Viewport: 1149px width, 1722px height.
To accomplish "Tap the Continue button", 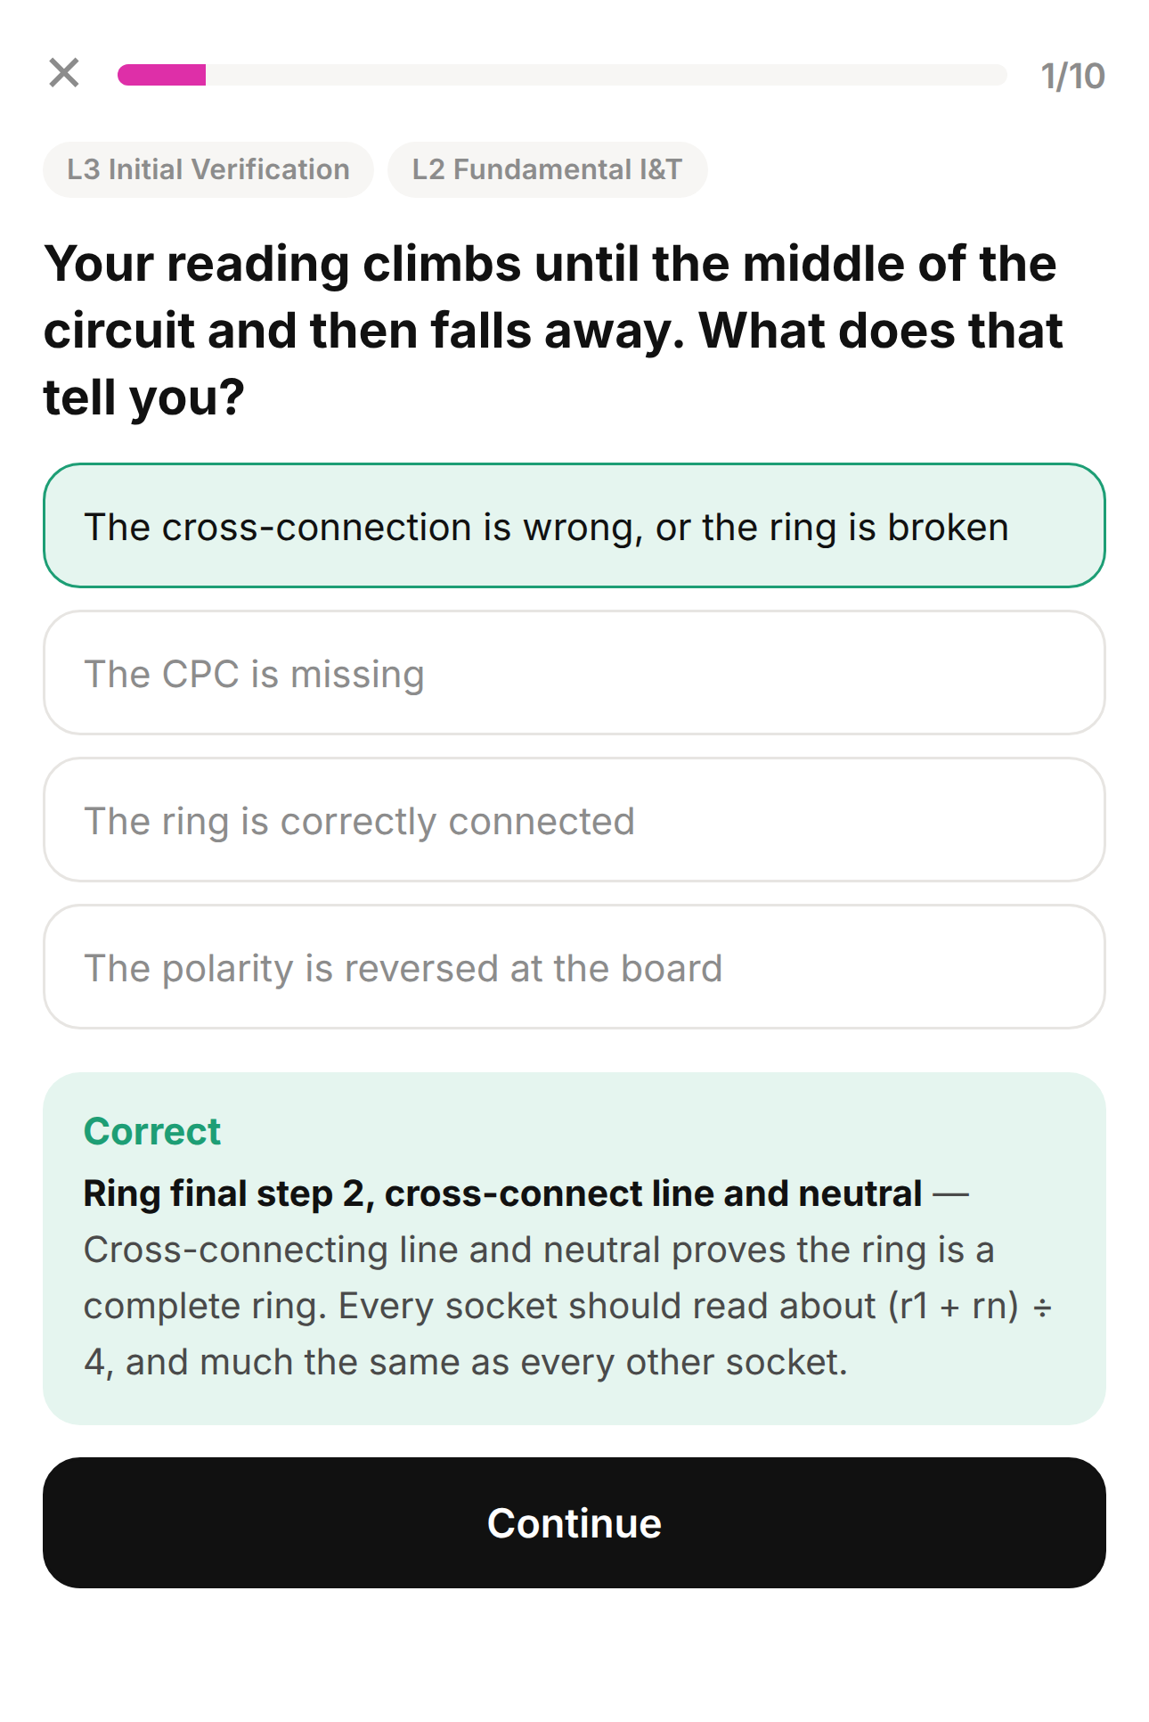I will click(x=574, y=1522).
